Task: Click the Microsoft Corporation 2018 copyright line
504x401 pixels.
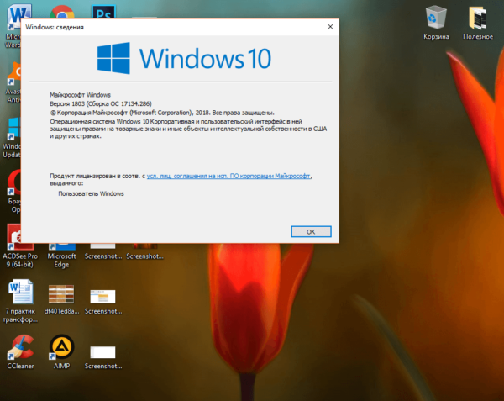Action: 162,113
